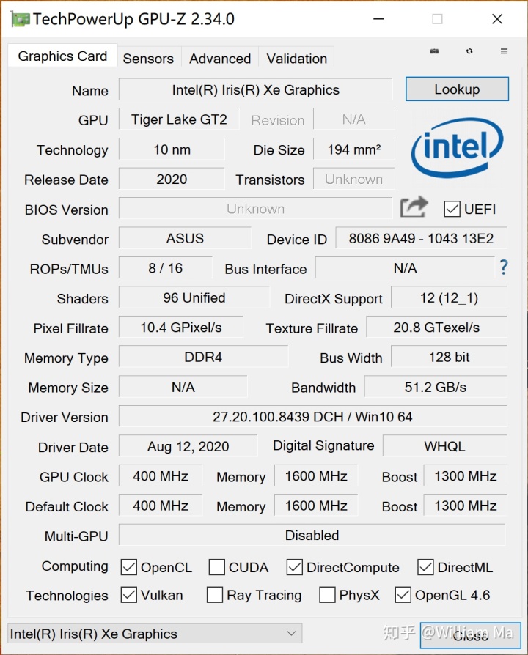Toggle the UEFI checkbox

452,210
